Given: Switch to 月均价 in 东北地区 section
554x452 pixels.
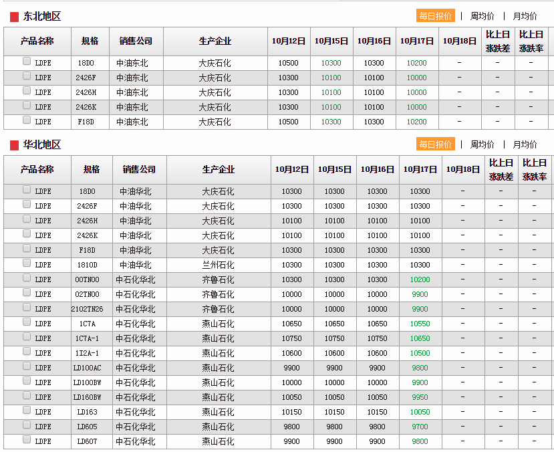Looking at the screenshot, I should [525, 16].
